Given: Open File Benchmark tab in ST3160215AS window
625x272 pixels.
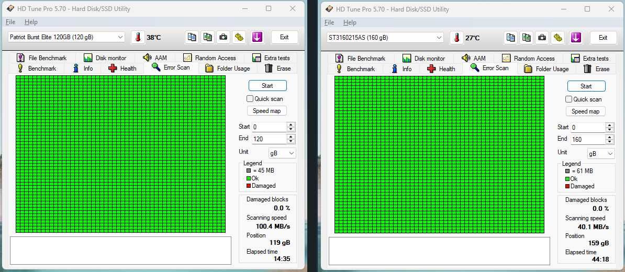Looking at the screenshot, I should [361, 58].
